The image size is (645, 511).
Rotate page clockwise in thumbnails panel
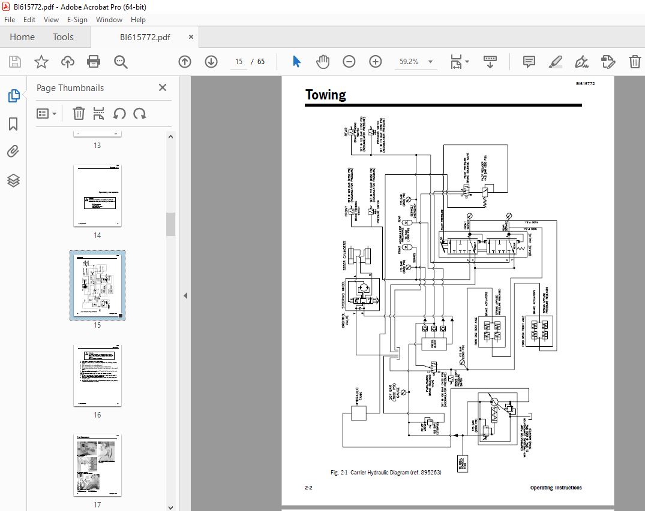(140, 113)
